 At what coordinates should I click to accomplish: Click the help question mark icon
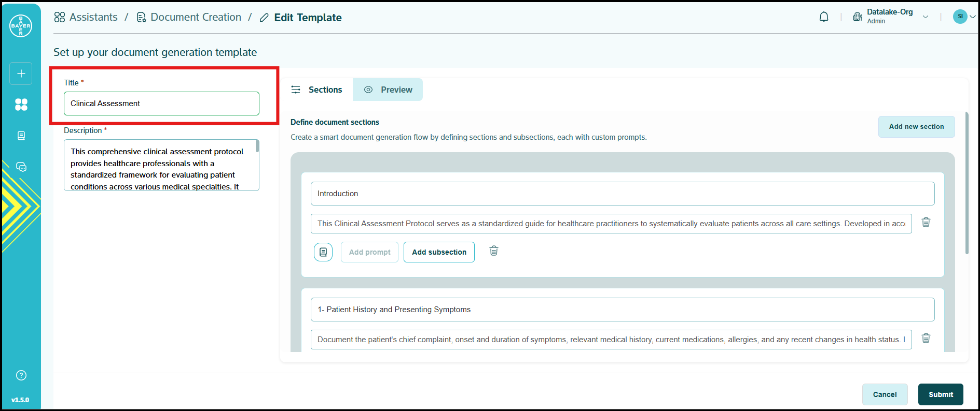[x=21, y=375]
